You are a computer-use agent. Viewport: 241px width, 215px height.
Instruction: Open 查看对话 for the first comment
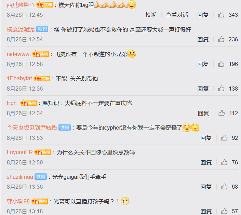(177, 15)
